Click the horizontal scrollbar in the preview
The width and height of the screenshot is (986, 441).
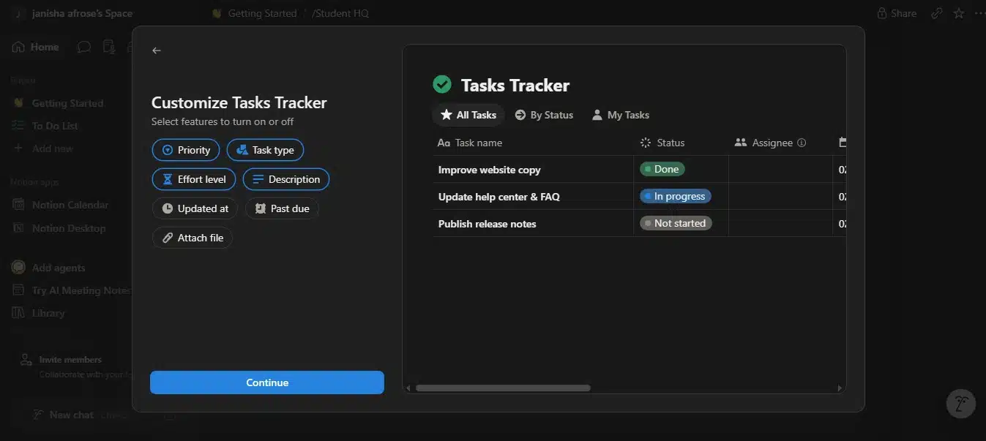(x=503, y=388)
